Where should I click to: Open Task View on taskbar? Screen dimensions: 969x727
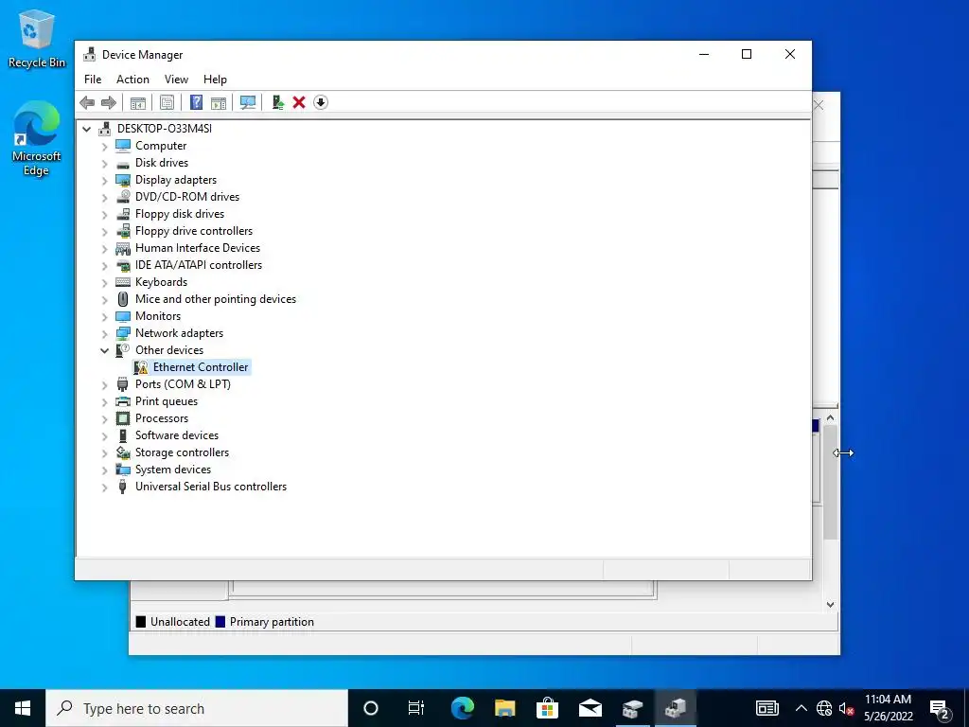416,708
